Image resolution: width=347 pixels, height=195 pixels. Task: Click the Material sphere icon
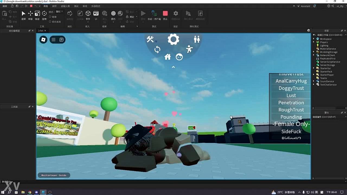point(120,14)
